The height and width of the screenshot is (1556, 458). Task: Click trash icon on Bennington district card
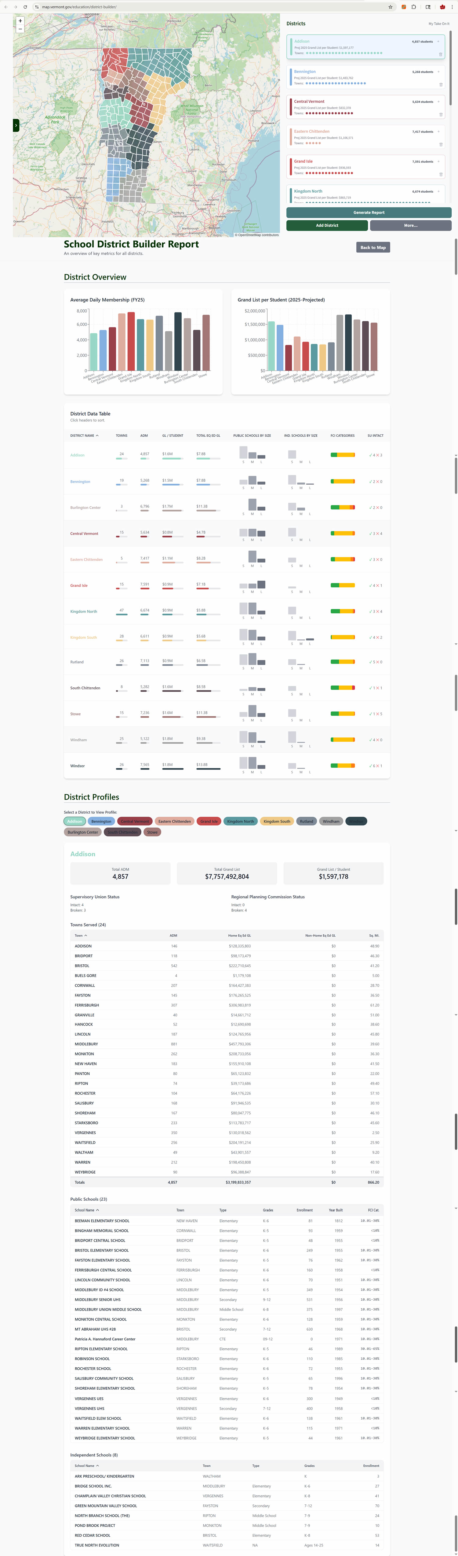[x=441, y=85]
